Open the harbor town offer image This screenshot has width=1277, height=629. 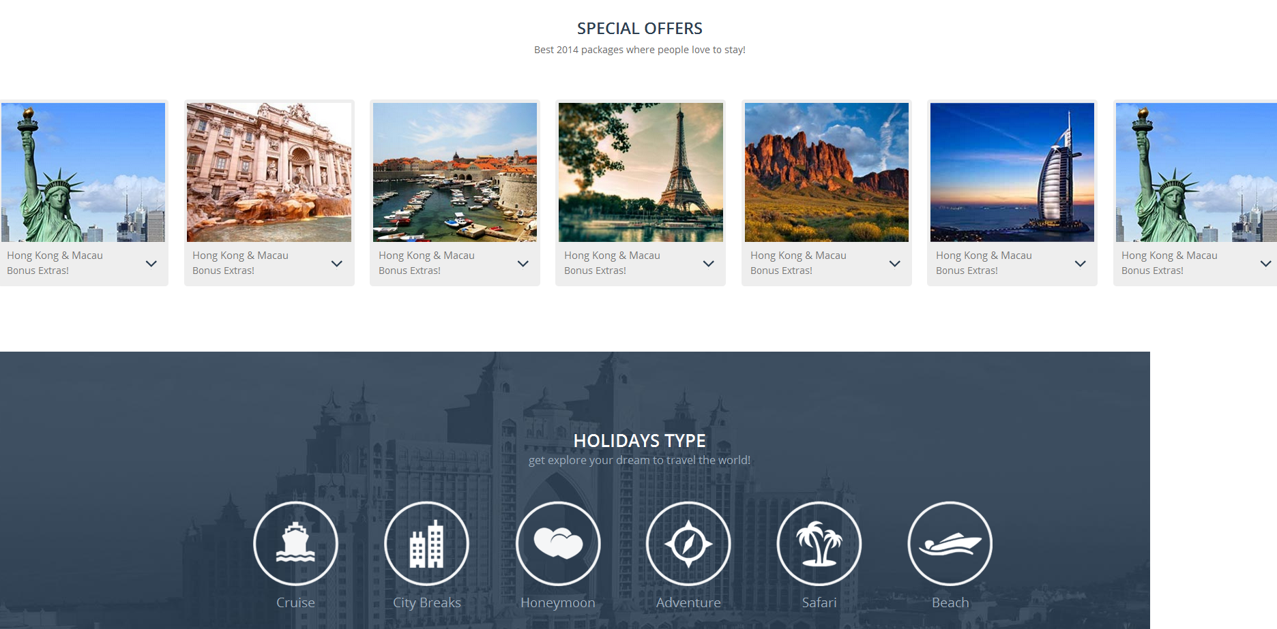pos(455,172)
